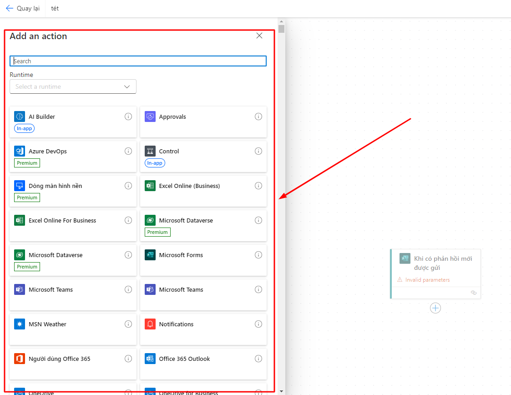The height and width of the screenshot is (395, 511).
Task: Choose Microsoft Dataverse card beside Excel Online For Business
Action: [203, 226]
